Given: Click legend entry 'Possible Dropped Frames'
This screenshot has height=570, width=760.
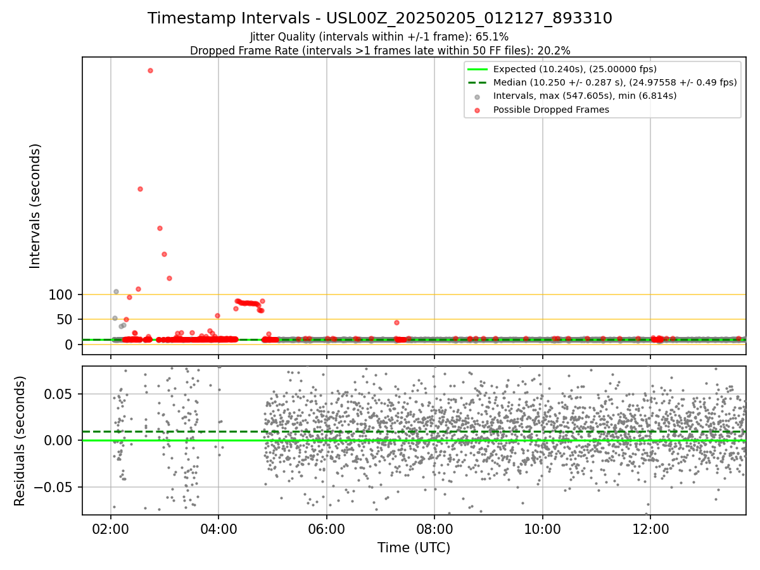Looking at the screenshot, I should (551, 110).
